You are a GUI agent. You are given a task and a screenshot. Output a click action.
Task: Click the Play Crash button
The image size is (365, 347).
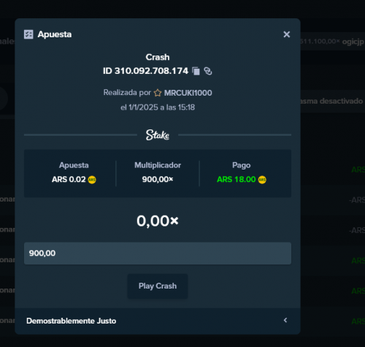158,286
